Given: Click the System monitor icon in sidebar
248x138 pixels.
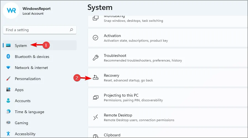Looking at the screenshot, I should (8, 46).
